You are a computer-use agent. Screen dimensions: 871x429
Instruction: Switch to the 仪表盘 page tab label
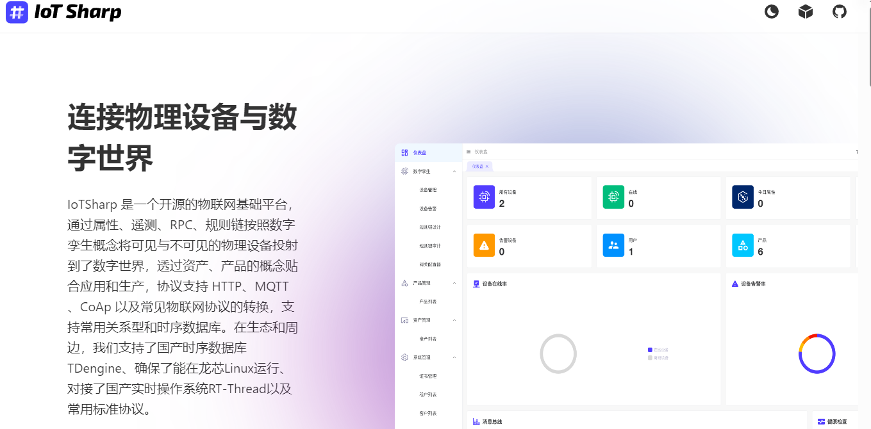point(477,166)
